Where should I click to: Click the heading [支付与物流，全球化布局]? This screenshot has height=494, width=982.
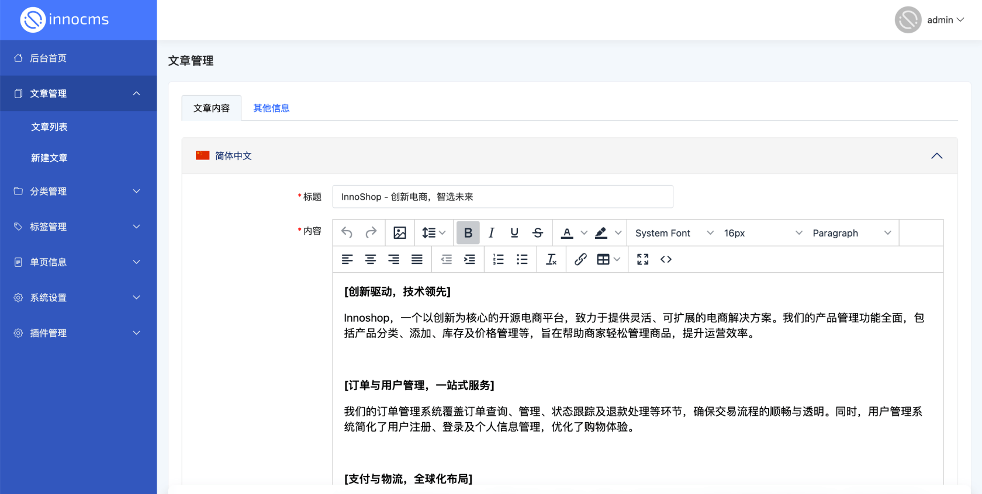click(x=408, y=479)
